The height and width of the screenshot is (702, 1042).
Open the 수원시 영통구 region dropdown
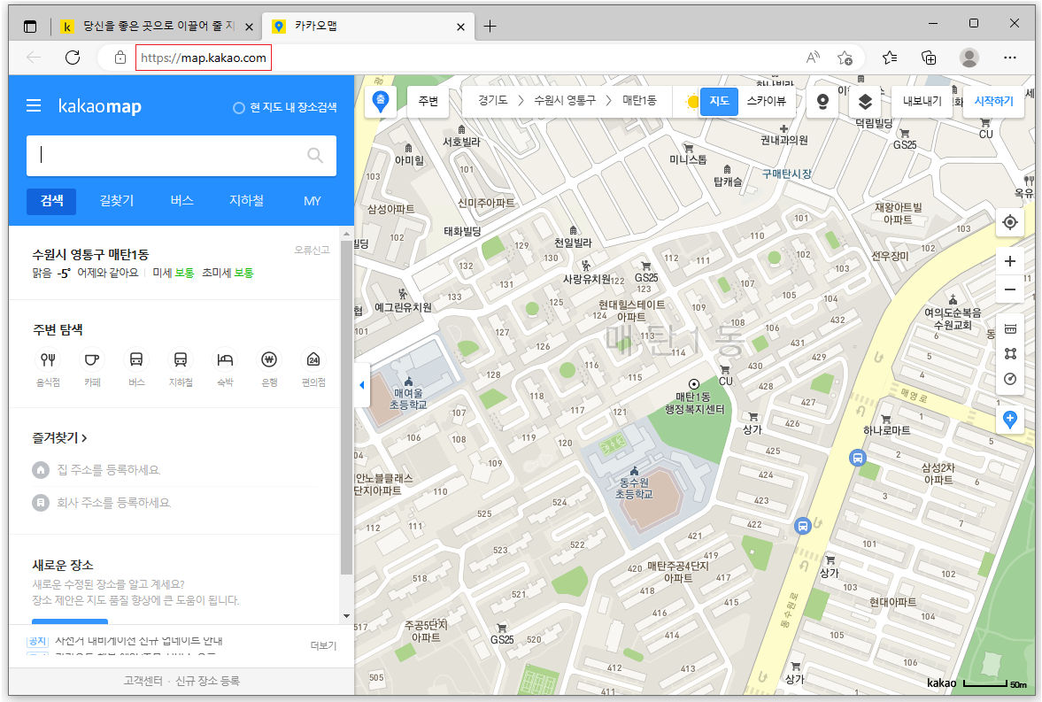pyautogui.click(x=565, y=100)
